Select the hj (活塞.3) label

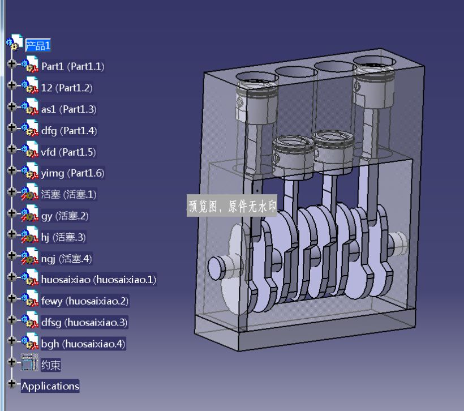[x=63, y=237]
